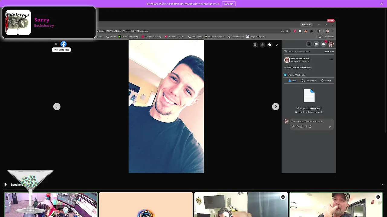387x217 pixels.
Task: Enter fullscreen photo view
Action: 277,45
